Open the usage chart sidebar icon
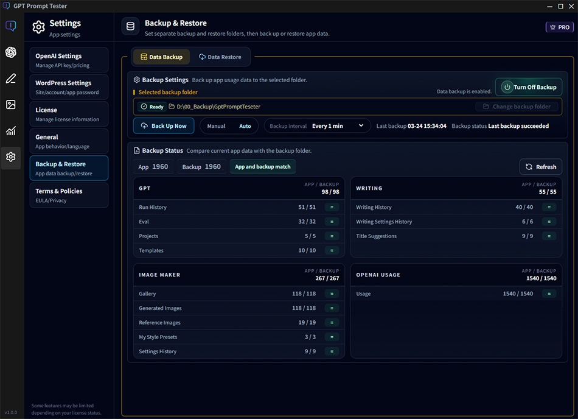 pyautogui.click(x=11, y=131)
